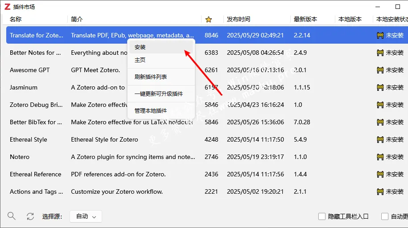Choose 一键更新可升级插件 in the context menu
Viewport: 408px width, 228px height.
161,94
